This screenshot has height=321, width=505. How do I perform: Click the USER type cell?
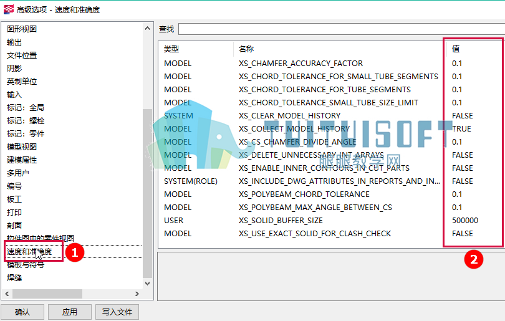[173, 221]
